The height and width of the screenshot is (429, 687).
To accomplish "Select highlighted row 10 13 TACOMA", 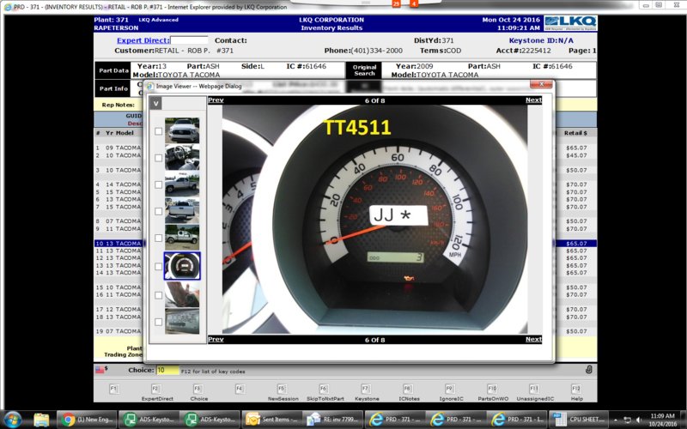I will (x=119, y=244).
